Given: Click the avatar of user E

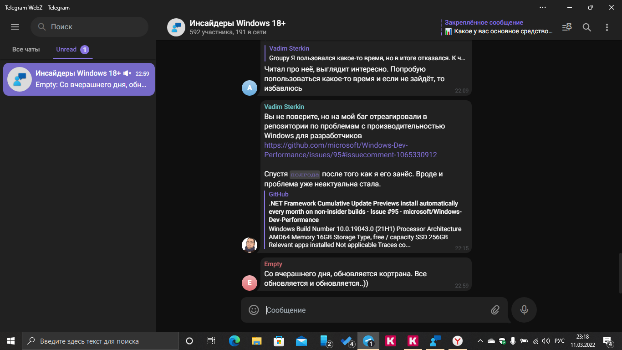Looking at the screenshot, I should point(250,283).
